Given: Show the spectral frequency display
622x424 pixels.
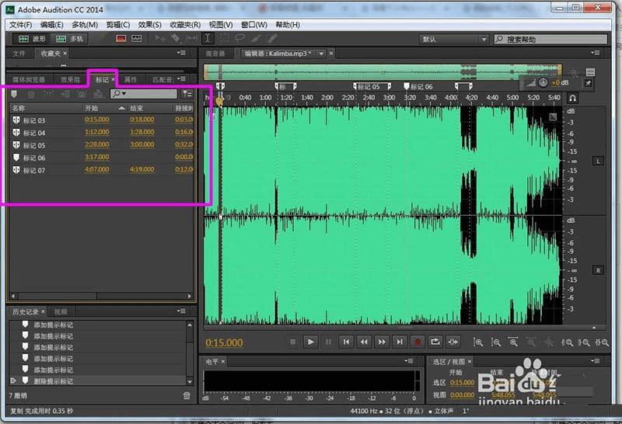Looking at the screenshot, I should coord(122,38).
